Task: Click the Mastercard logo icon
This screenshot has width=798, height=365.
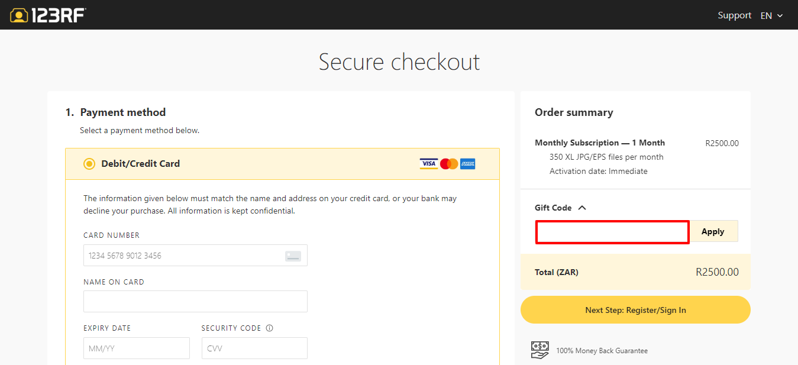Action: coord(449,164)
